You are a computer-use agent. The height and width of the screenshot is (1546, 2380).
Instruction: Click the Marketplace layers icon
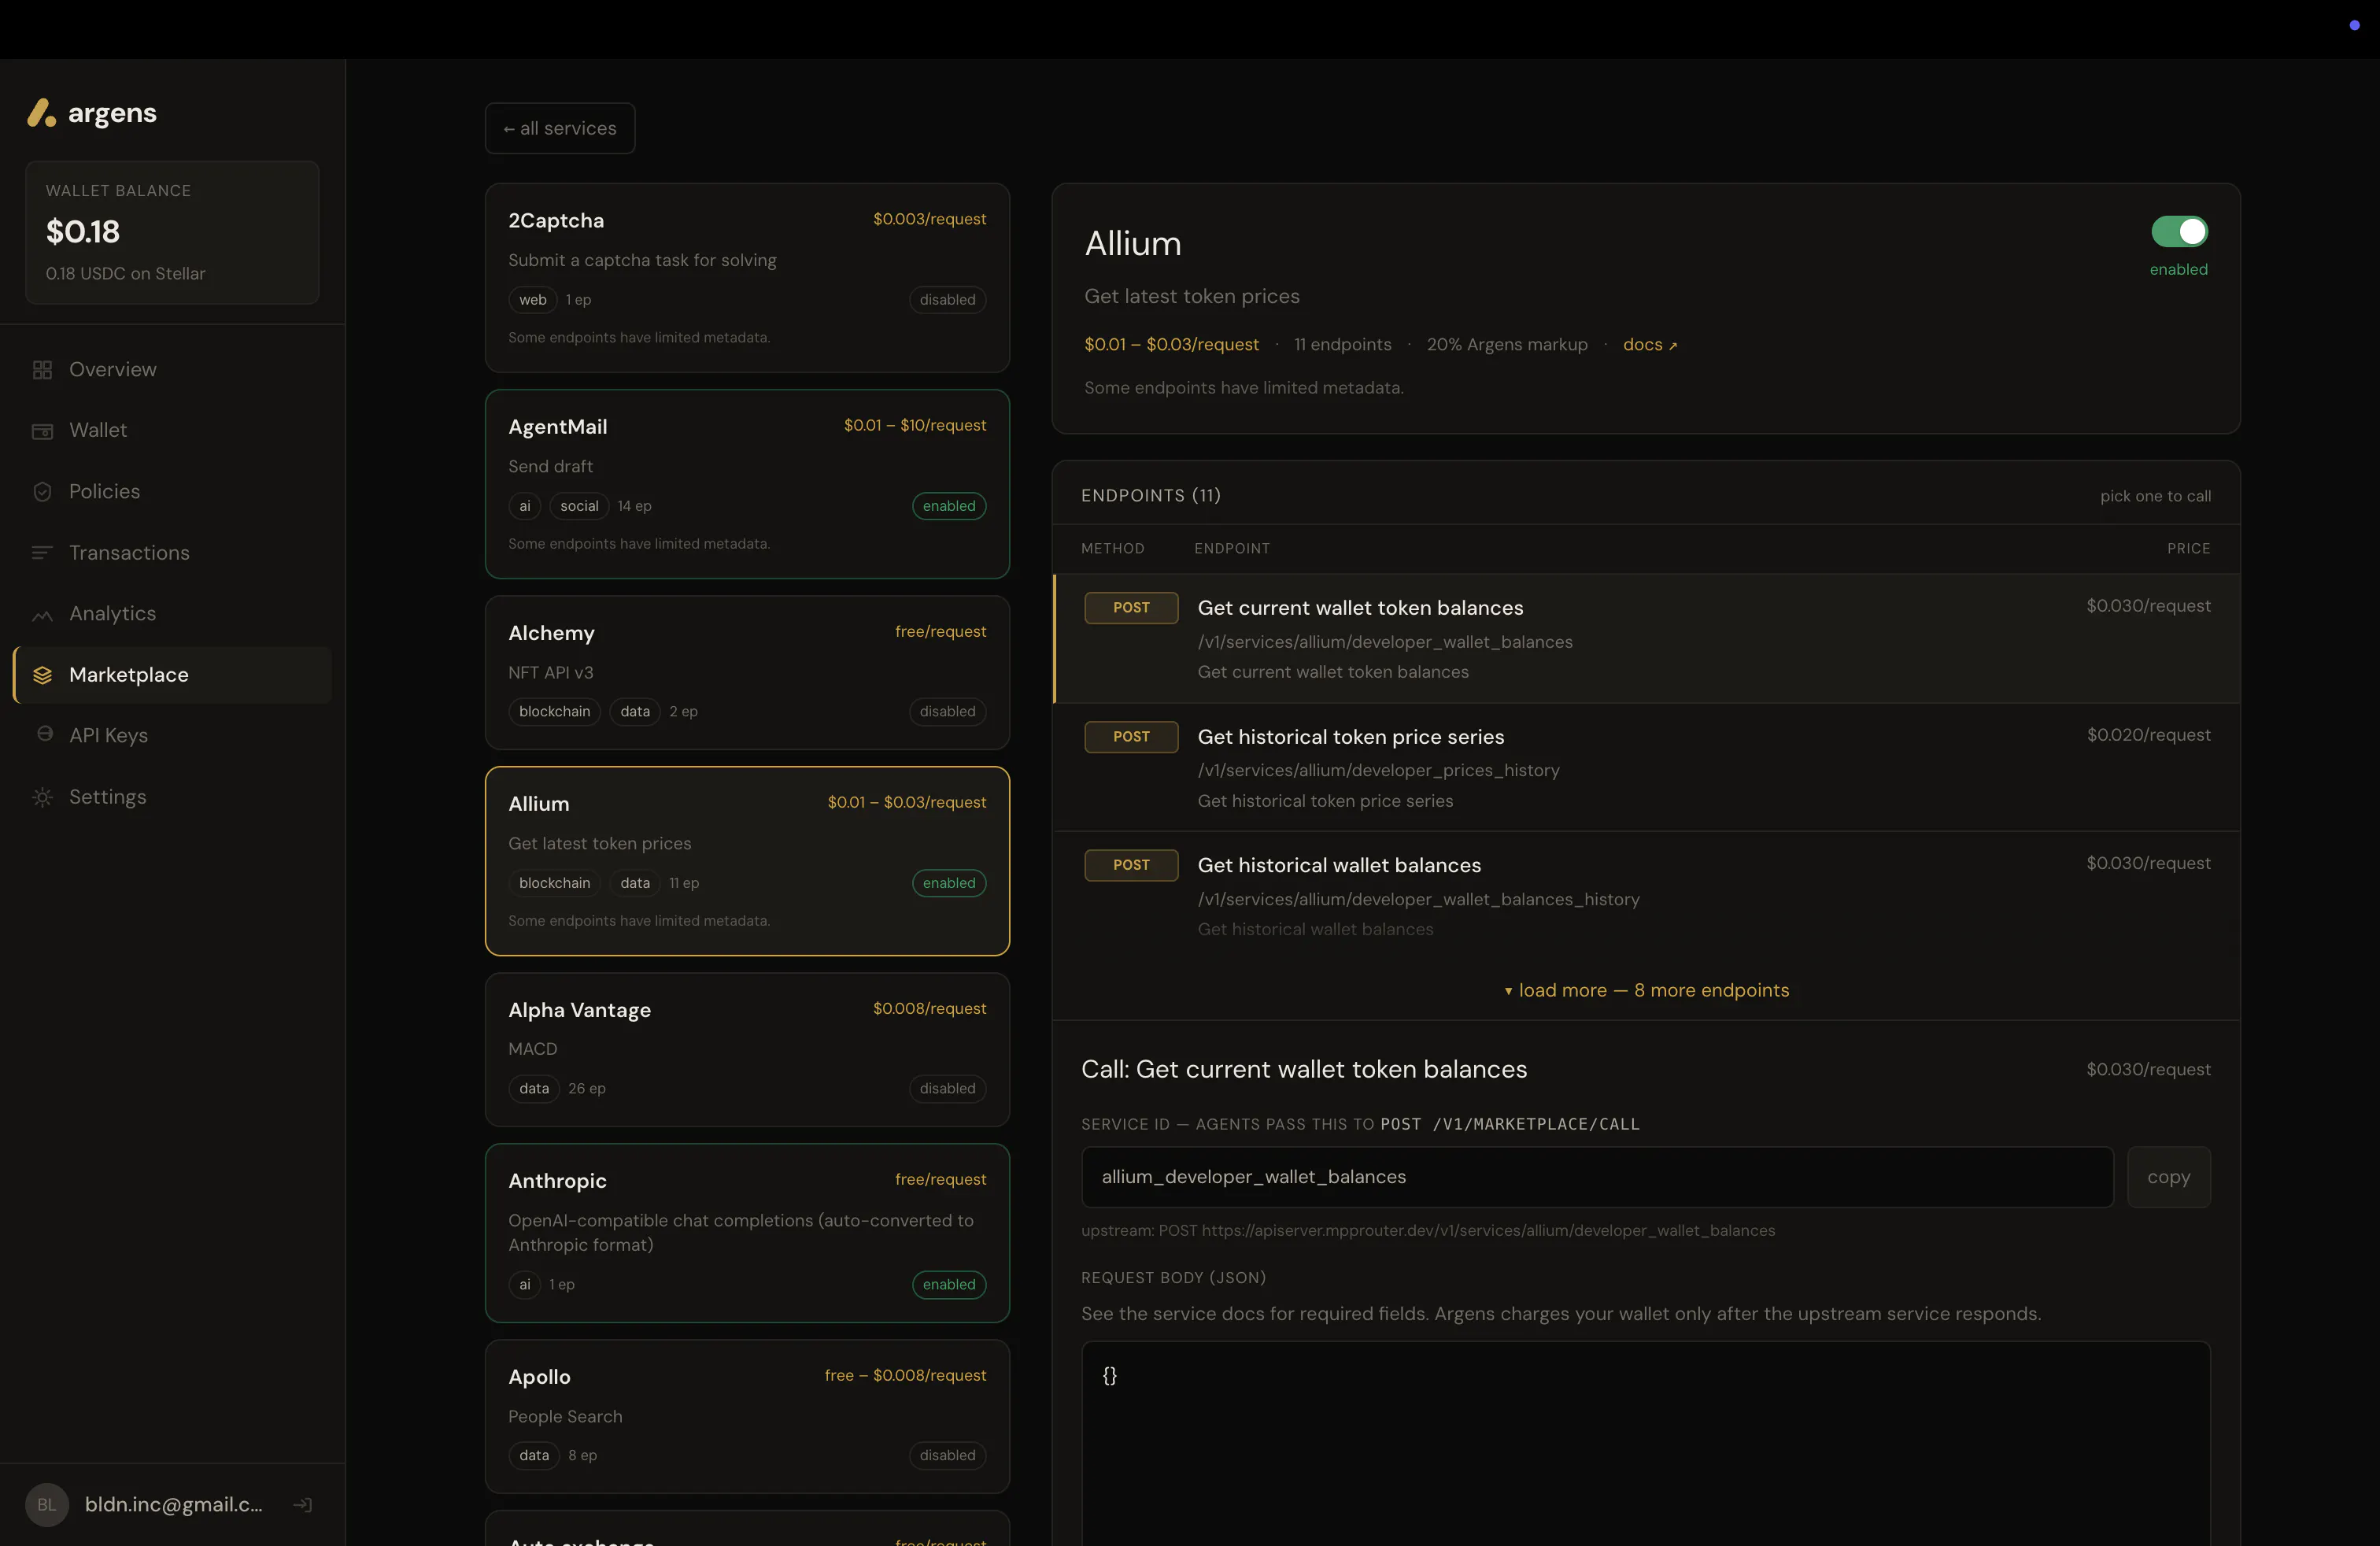pos(42,675)
